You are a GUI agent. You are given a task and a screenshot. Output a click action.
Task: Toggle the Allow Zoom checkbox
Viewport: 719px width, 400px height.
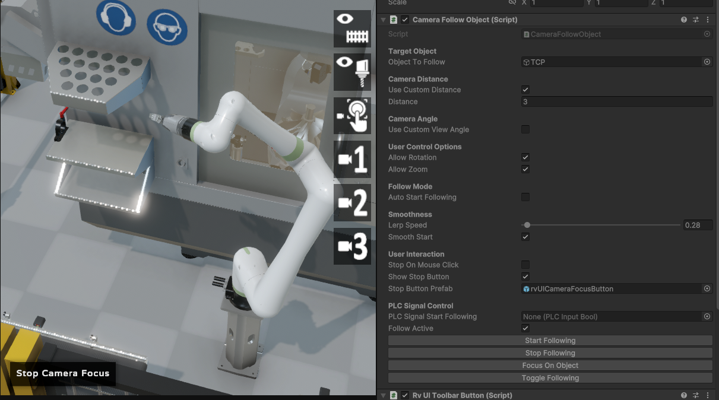(525, 169)
